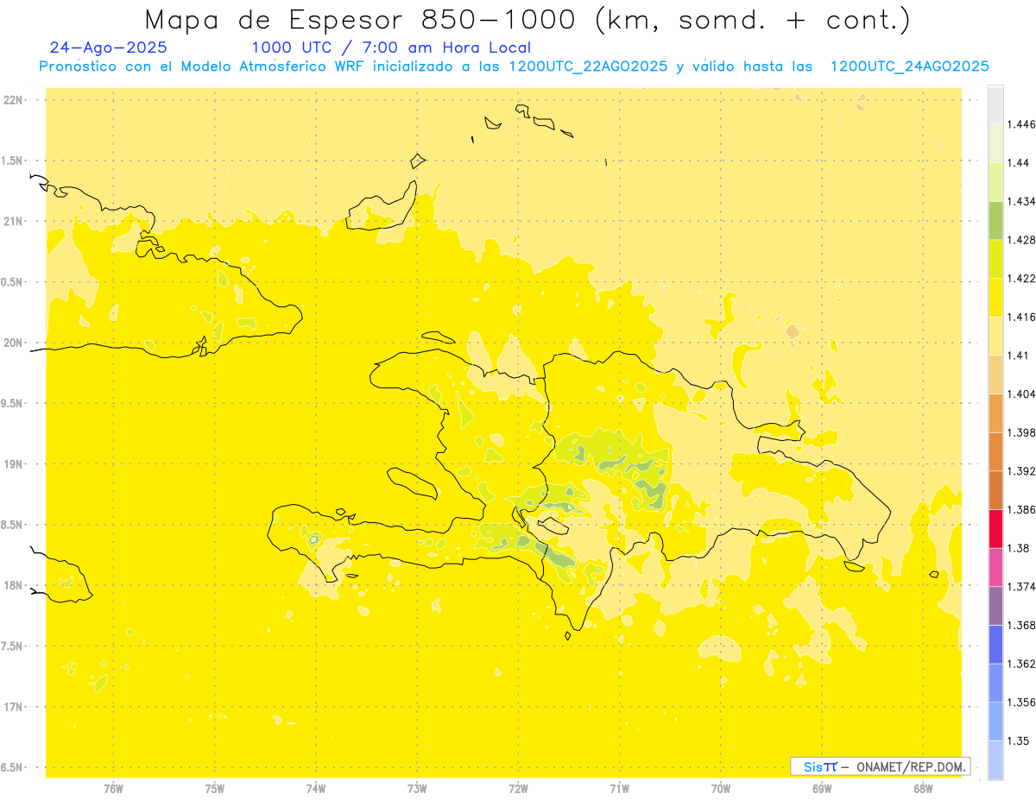Screen dimensions: 1036x800
Task: Click the legend value 1.416
Action: [1021, 317]
